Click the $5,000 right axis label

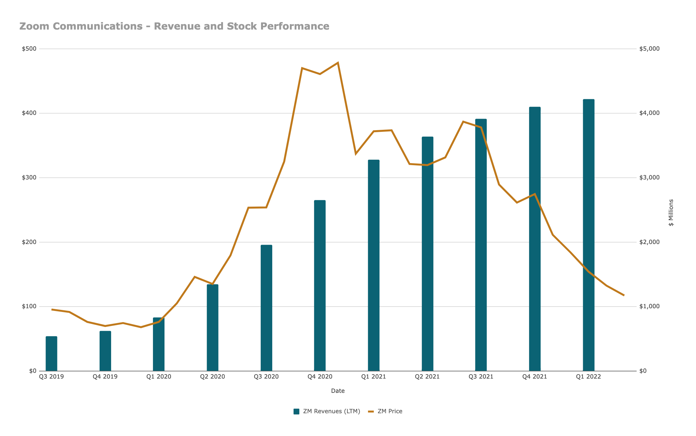click(649, 49)
